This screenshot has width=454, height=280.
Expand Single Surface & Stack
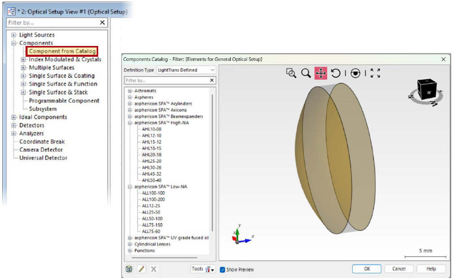23,92
